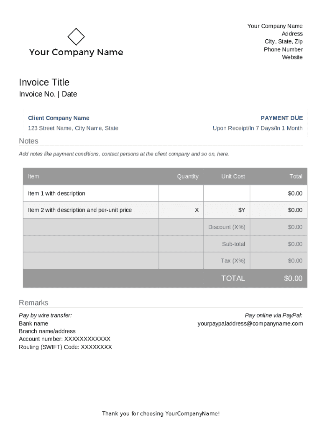
Task: Click the Website line in the header
Action: click(292, 57)
